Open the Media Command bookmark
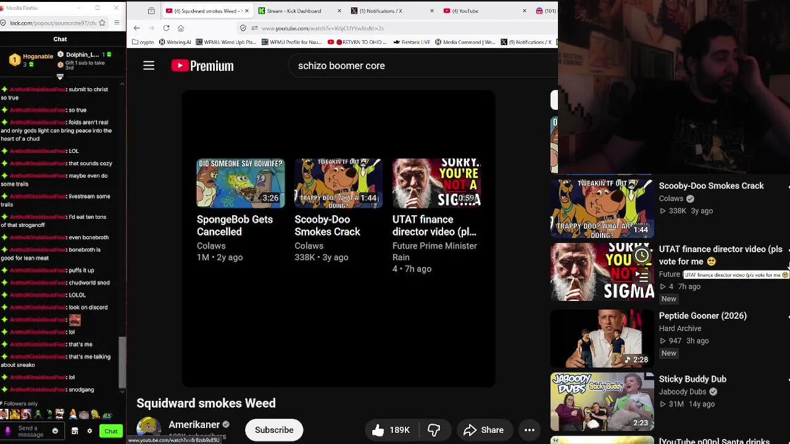This screenshot has width=790, height=444. click(465, 42)
